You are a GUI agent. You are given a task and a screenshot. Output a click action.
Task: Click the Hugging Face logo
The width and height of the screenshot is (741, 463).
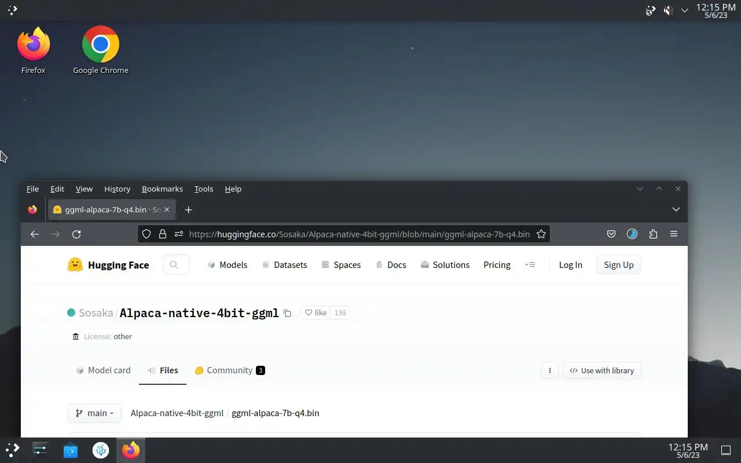[108, 265]
